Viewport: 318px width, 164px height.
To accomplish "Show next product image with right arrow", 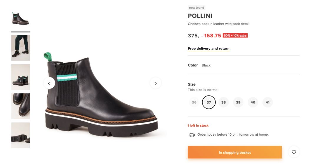I will [x=155, y=83].
